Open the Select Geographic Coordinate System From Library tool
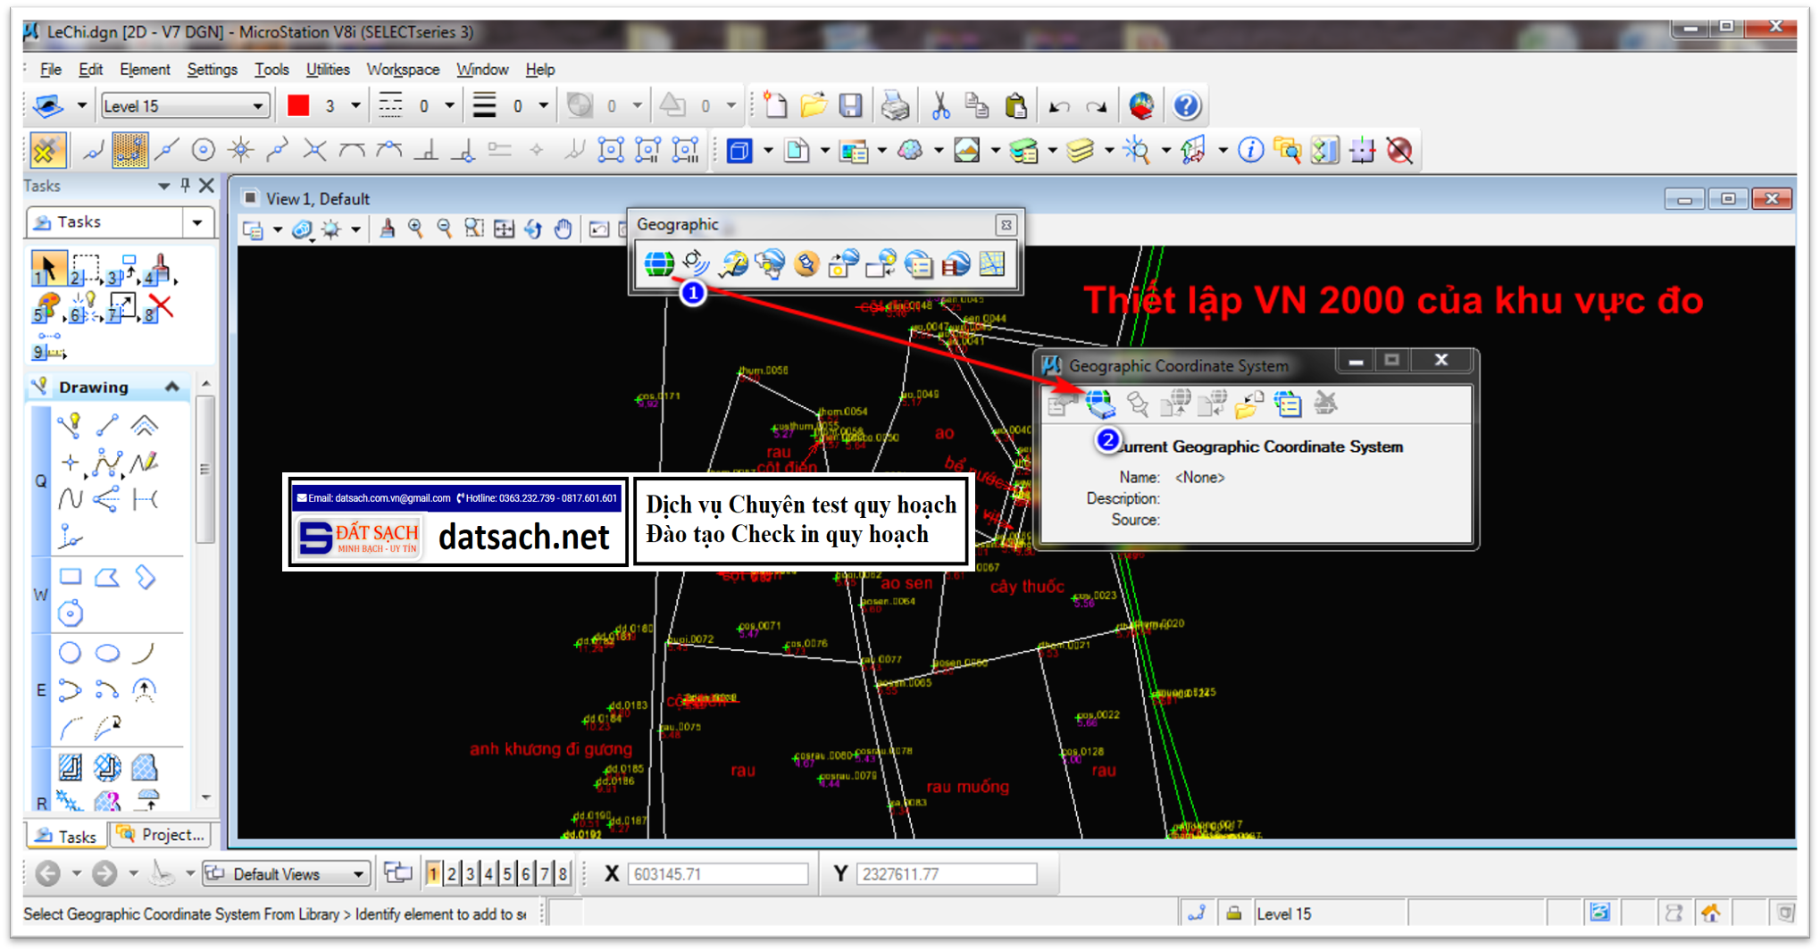Screen dimensions: 1820x951 click(x=658, y=263)
